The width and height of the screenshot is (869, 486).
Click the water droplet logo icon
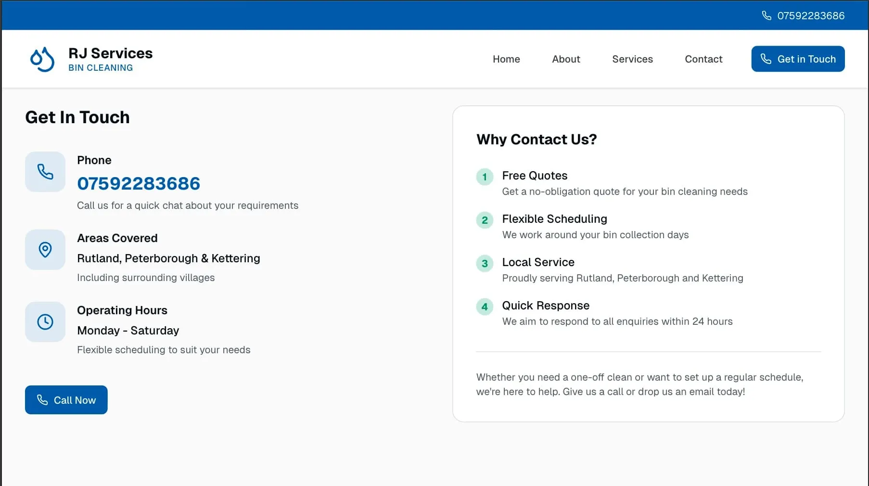tap(42, 59)
